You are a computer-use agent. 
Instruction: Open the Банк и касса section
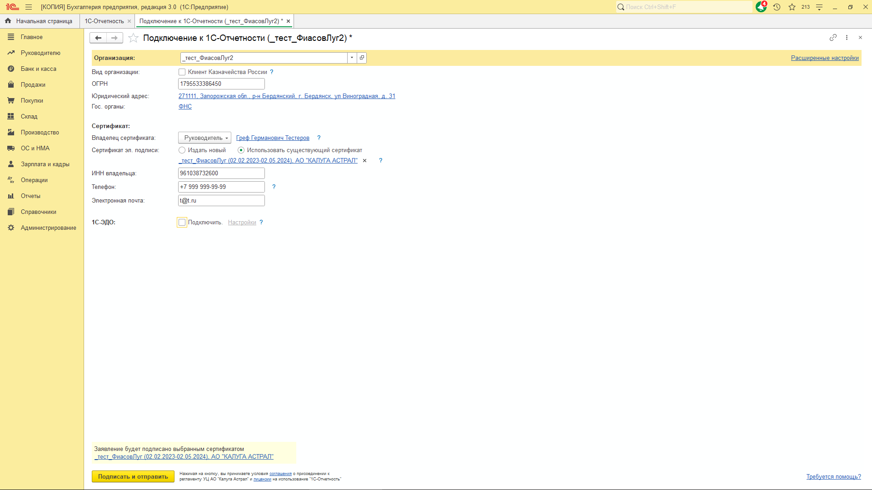tap(42, 69)
